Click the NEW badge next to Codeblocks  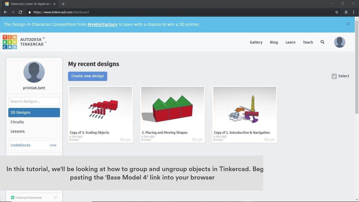coord(53,145)
